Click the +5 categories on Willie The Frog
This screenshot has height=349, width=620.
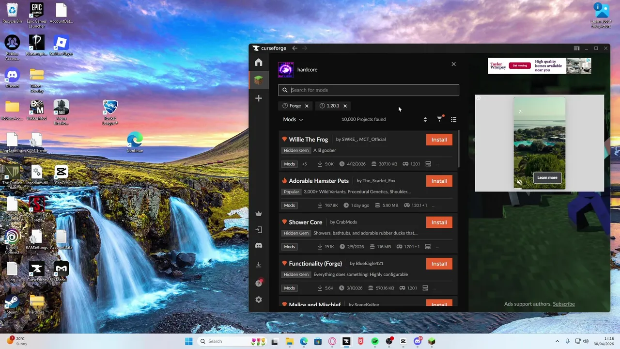305,164
